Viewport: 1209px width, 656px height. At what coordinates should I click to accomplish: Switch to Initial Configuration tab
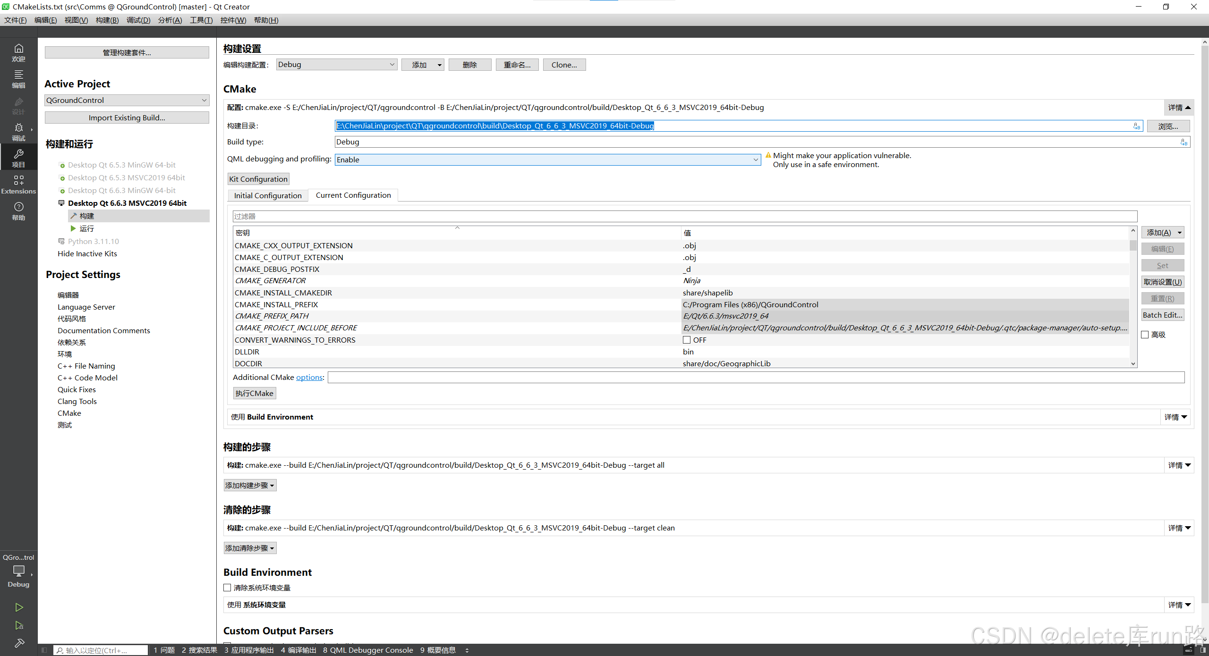(268, 195)
